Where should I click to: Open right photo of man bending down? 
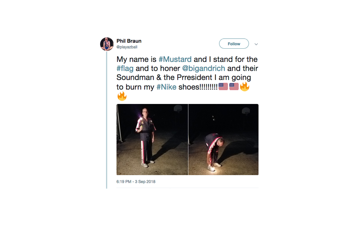[223, 139]
